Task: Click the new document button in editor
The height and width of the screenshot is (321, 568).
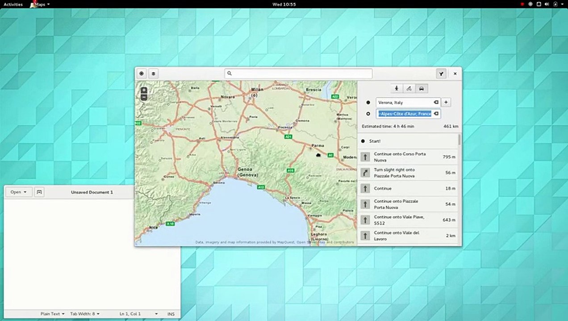Action: pos(39,192)
